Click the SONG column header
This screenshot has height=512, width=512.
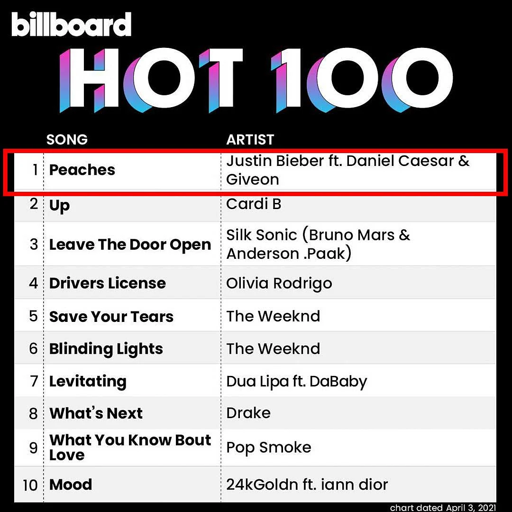click(67, 139)
